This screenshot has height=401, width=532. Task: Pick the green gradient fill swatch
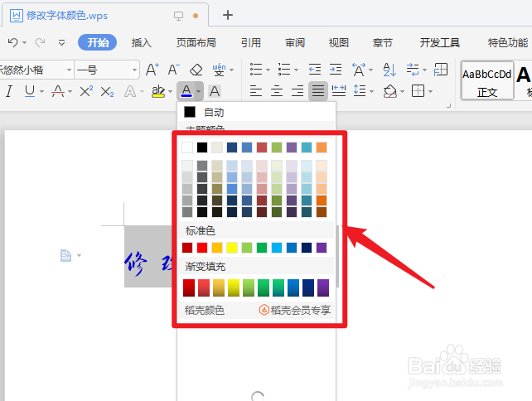coord(264,287)
